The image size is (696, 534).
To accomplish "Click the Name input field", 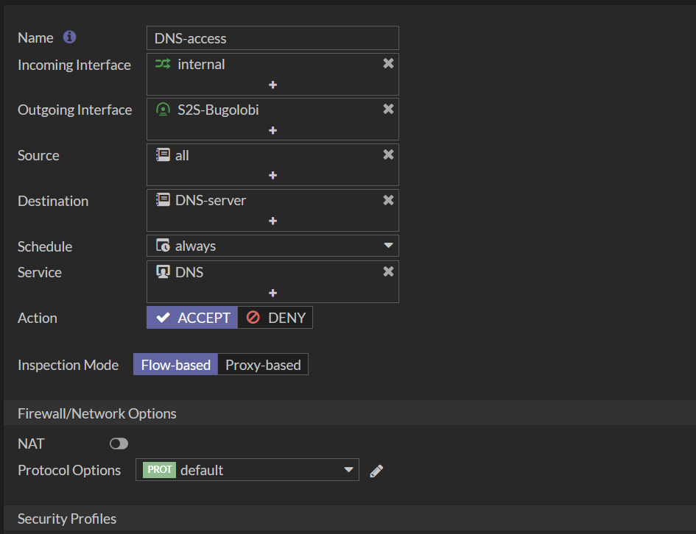I will coord(273,38).
